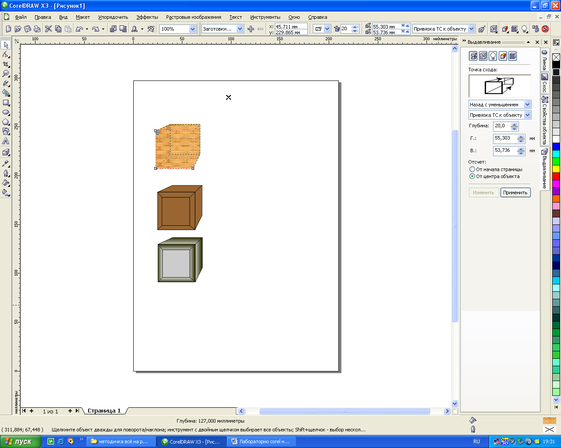This screenshot has width=561, height=448.
Task: Click the vanishing point X marker
Action: [228, 97]
